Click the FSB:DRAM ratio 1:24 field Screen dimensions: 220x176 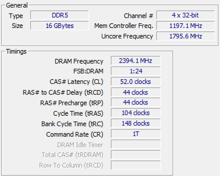click(136, 71)
